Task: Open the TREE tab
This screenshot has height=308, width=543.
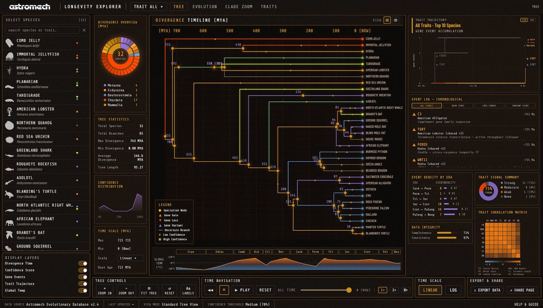Action: [179, 7]
